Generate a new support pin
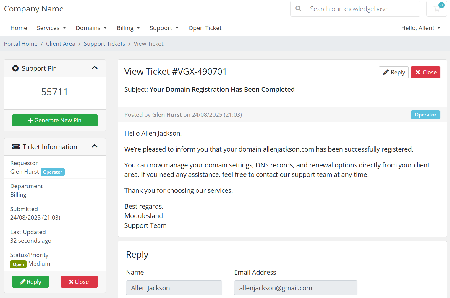Viewport: 450px width, 298px height. (x=55, y=120)
